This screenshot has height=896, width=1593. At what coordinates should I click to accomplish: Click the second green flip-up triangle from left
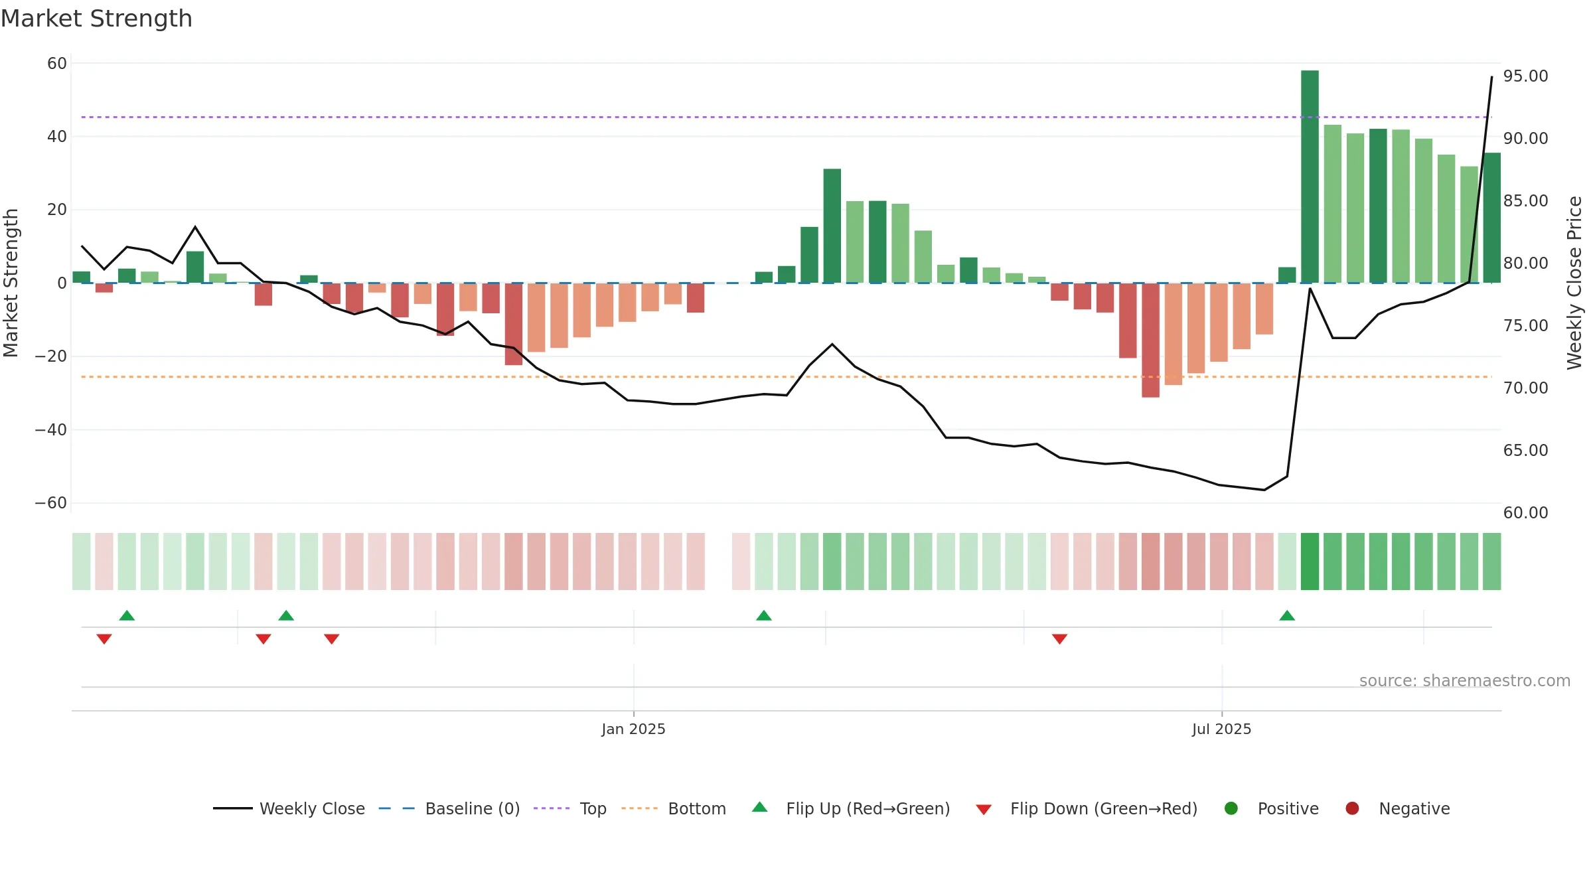[286, 615]
